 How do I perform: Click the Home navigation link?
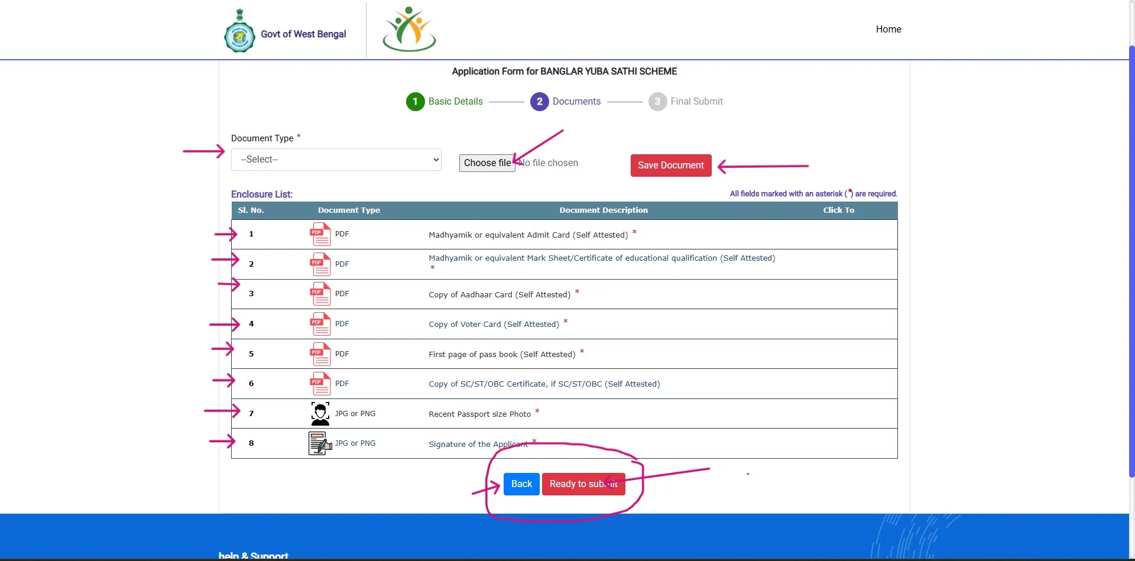pos(888,28)
